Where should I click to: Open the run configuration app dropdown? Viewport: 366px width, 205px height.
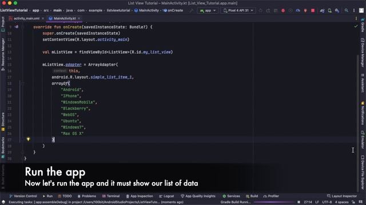208,10
